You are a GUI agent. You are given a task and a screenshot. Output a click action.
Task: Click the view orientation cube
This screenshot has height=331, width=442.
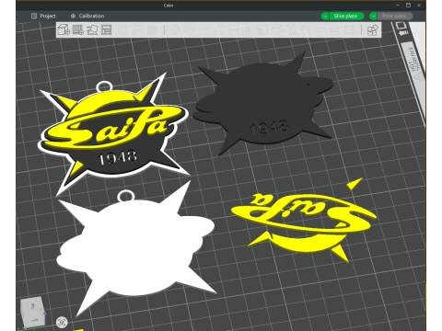pos(33,311)
